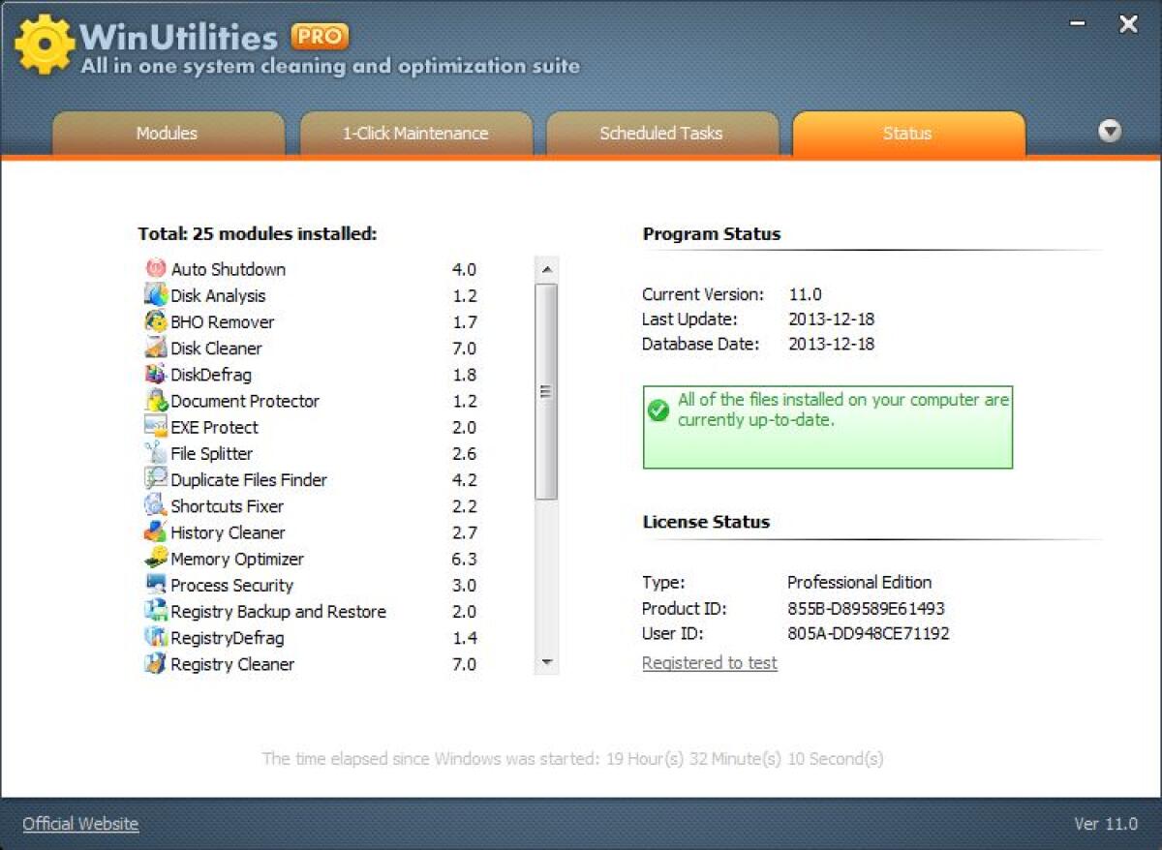Image resolution: width=1162 pixels, height=850 pixels.
Task: Open the History Cleaner module
Action: 229,532
